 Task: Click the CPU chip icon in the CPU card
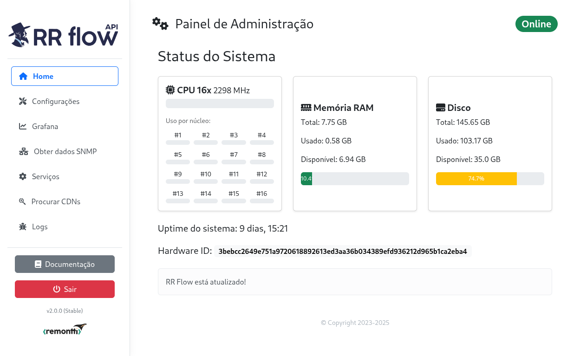pyautogui.click(x=169, y=90)
